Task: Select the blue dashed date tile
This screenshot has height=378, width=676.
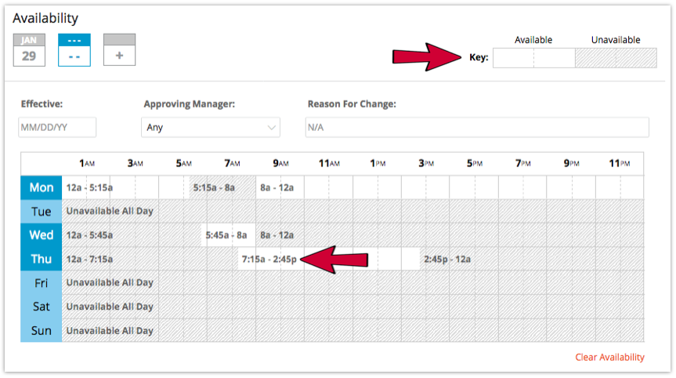Action: pyautogui.click(x=74, y=50)
